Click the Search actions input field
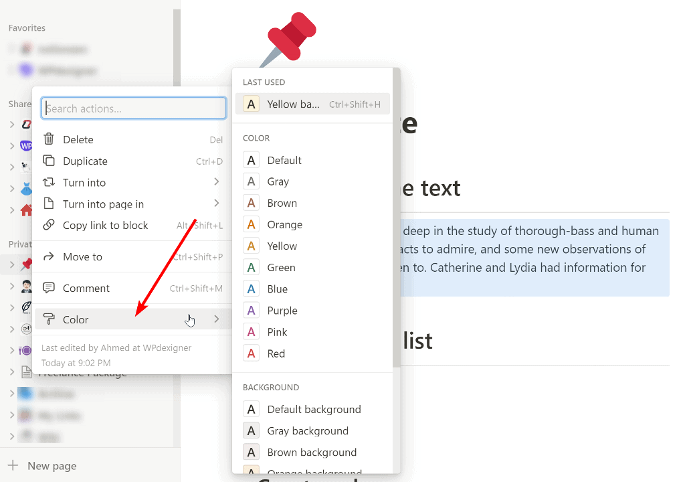This screenshot has height=482, width=685. click(x=133, y=108)
